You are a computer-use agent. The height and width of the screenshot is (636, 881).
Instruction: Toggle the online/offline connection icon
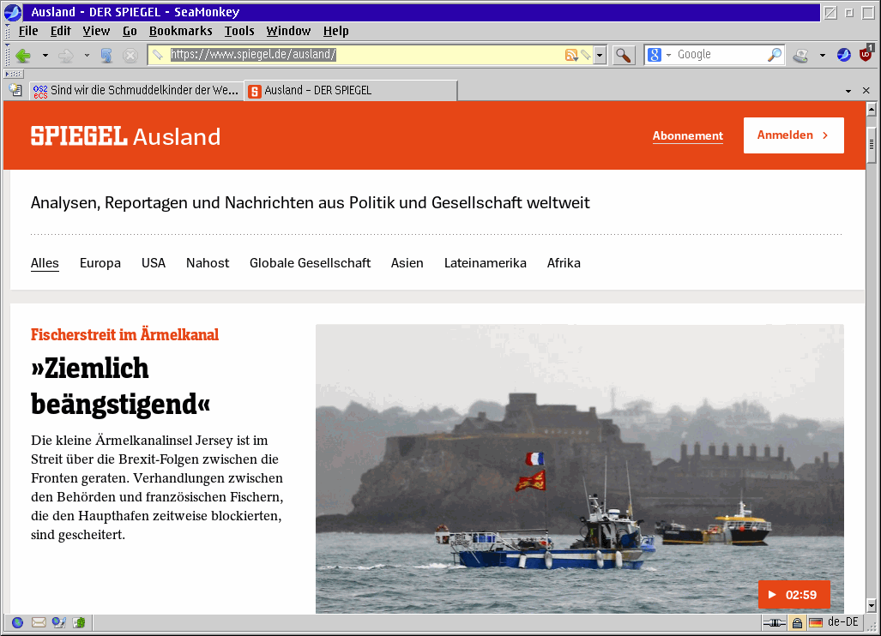click(x=775, y=622)
